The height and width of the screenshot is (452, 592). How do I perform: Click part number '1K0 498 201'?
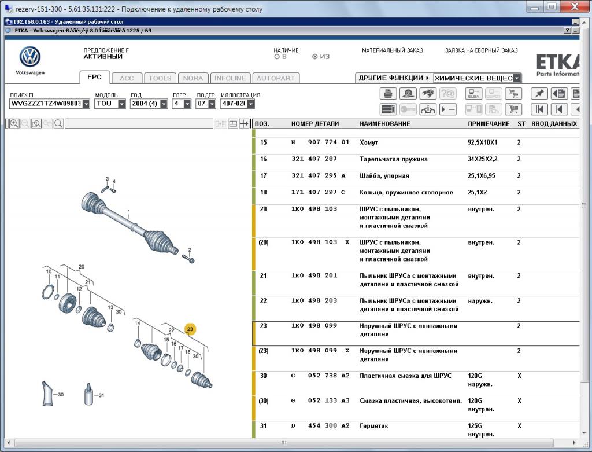[314, 275]
